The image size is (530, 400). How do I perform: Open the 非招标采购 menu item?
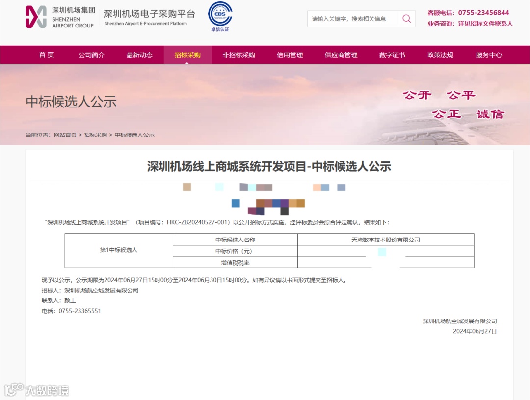[x=238, y=55]
